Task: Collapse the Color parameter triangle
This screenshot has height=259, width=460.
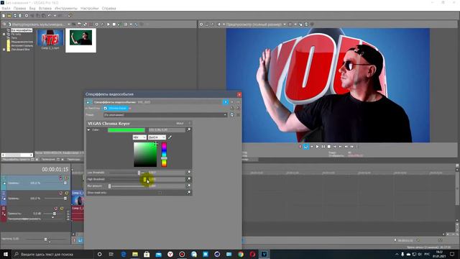Action: (x=89, y=129)
